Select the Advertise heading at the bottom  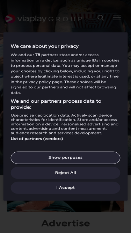click(66, 223)
